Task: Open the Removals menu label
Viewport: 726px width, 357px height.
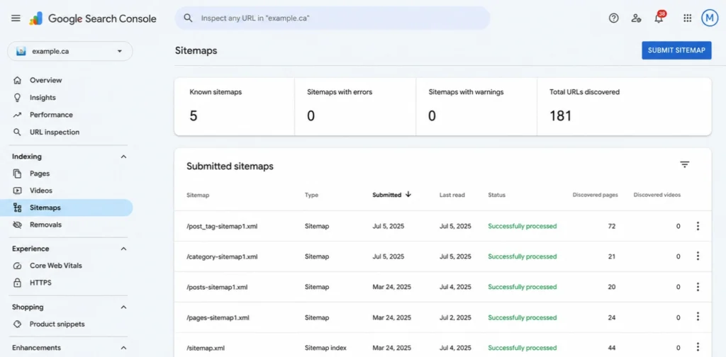Action: [46, 225]
